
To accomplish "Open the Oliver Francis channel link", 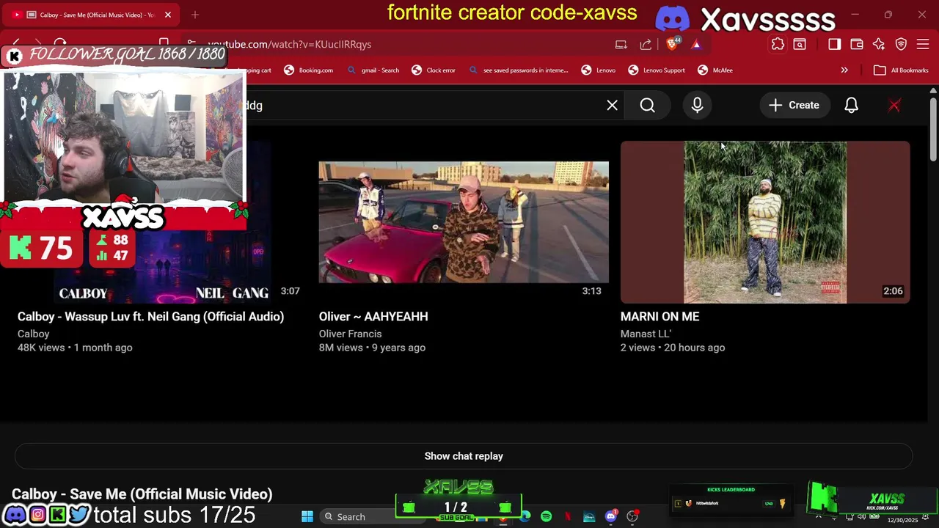I will (350, 334).
